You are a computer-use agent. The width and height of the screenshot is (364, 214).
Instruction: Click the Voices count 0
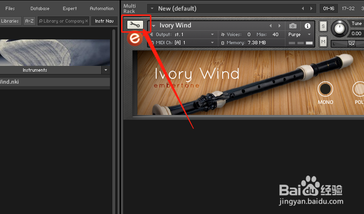[249, 35]
